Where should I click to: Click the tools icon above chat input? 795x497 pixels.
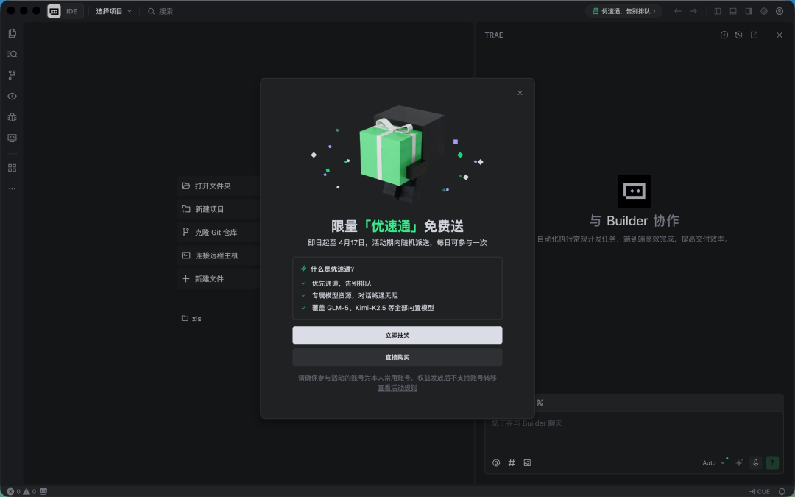tap(540, 403)
